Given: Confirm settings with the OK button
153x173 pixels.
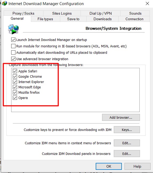Looking at the screenshot, I should [109, 166].
